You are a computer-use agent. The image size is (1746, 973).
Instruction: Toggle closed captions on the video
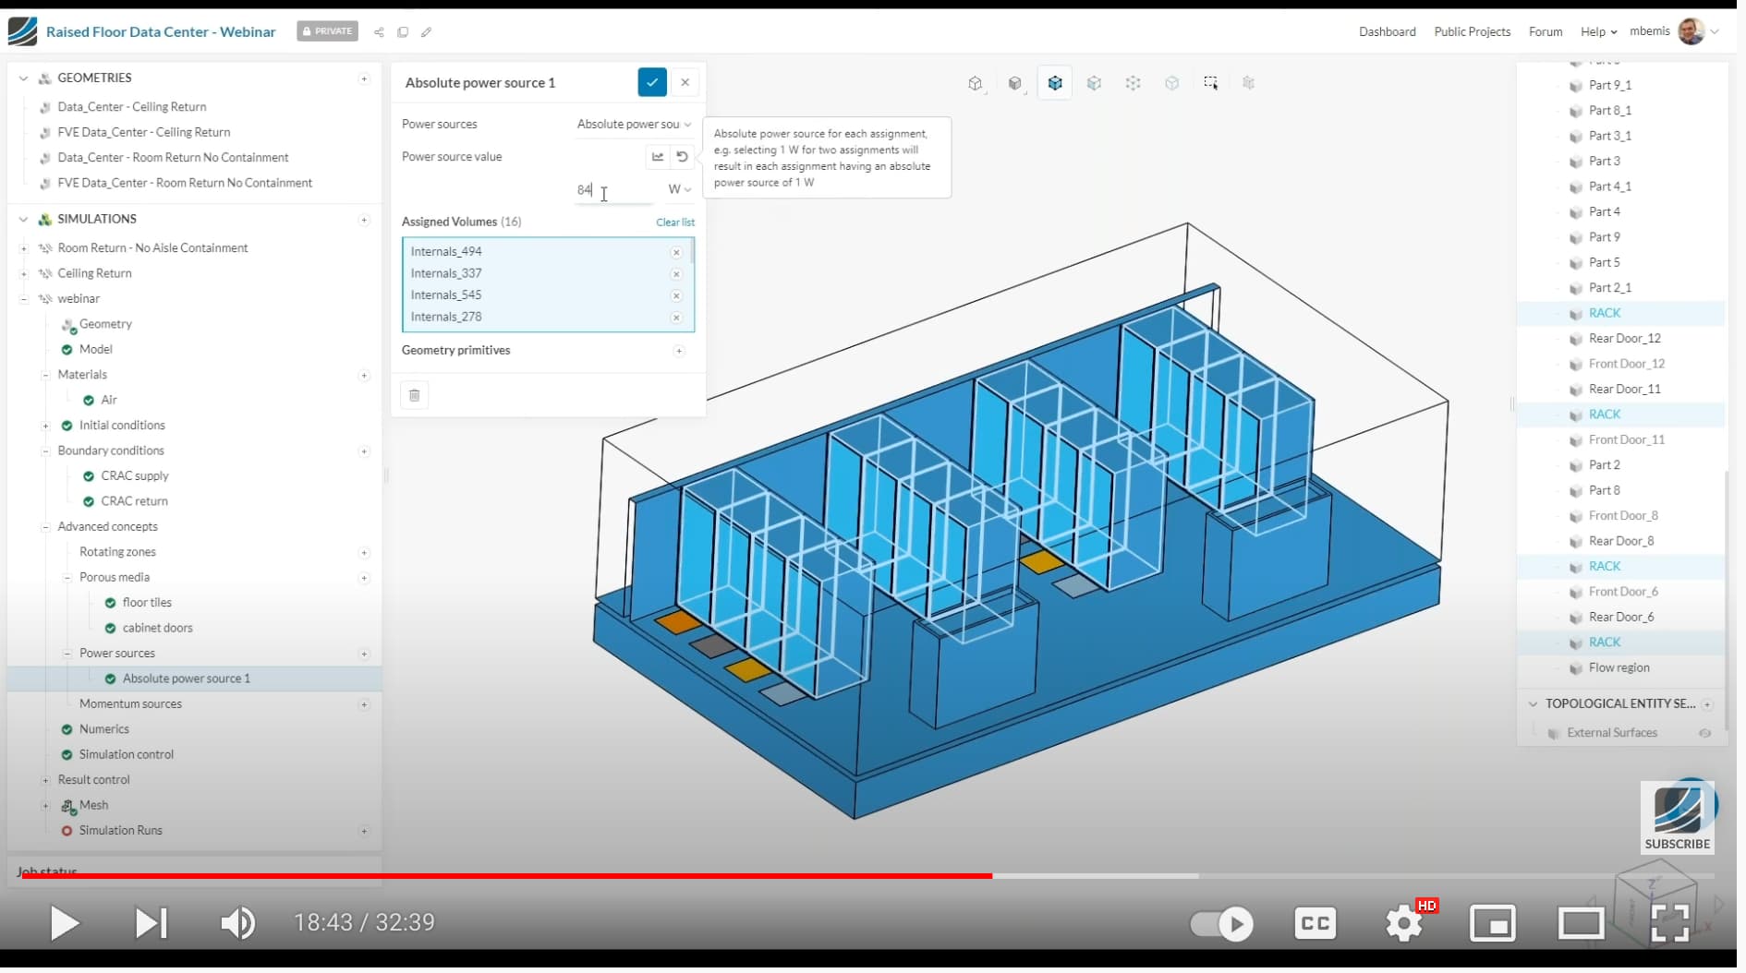click(1316, 922)
